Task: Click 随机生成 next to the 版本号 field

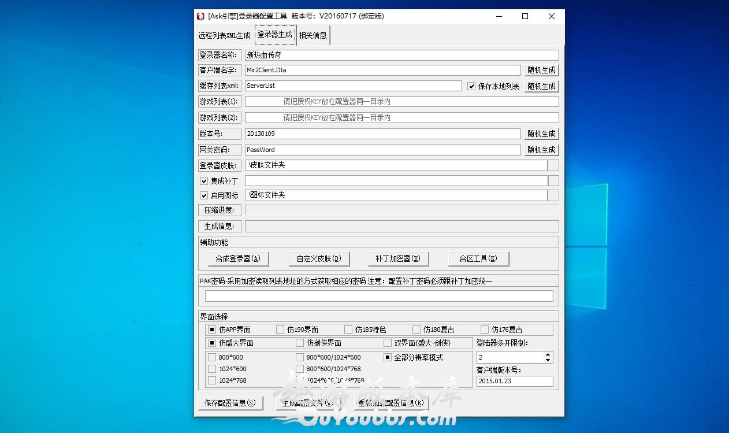Action: click(x=541, y=134)
